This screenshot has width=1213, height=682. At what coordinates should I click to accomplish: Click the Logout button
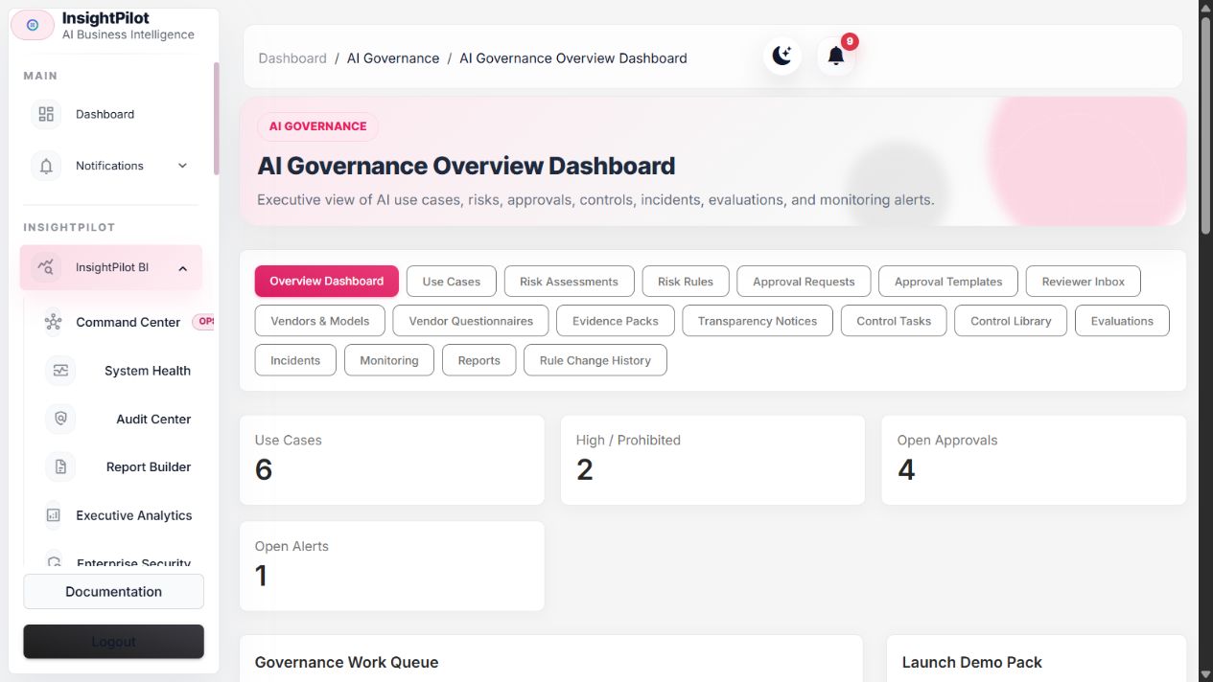point(113,642)
